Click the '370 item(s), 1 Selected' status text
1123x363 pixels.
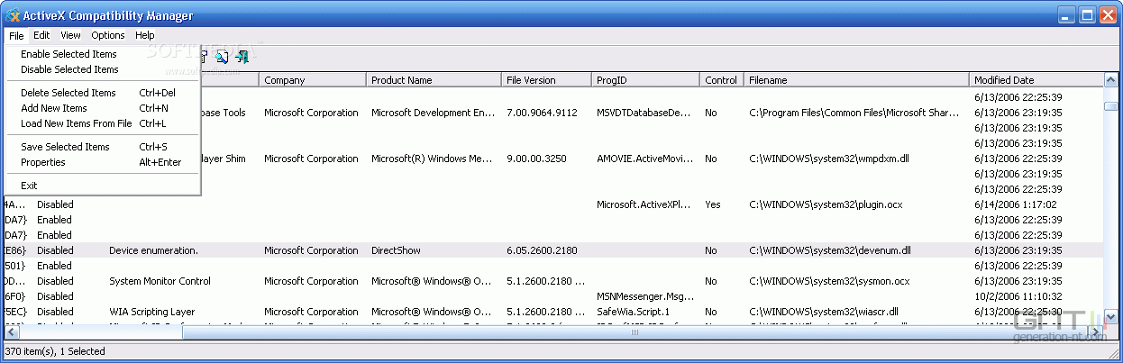(x=55, y=351)
